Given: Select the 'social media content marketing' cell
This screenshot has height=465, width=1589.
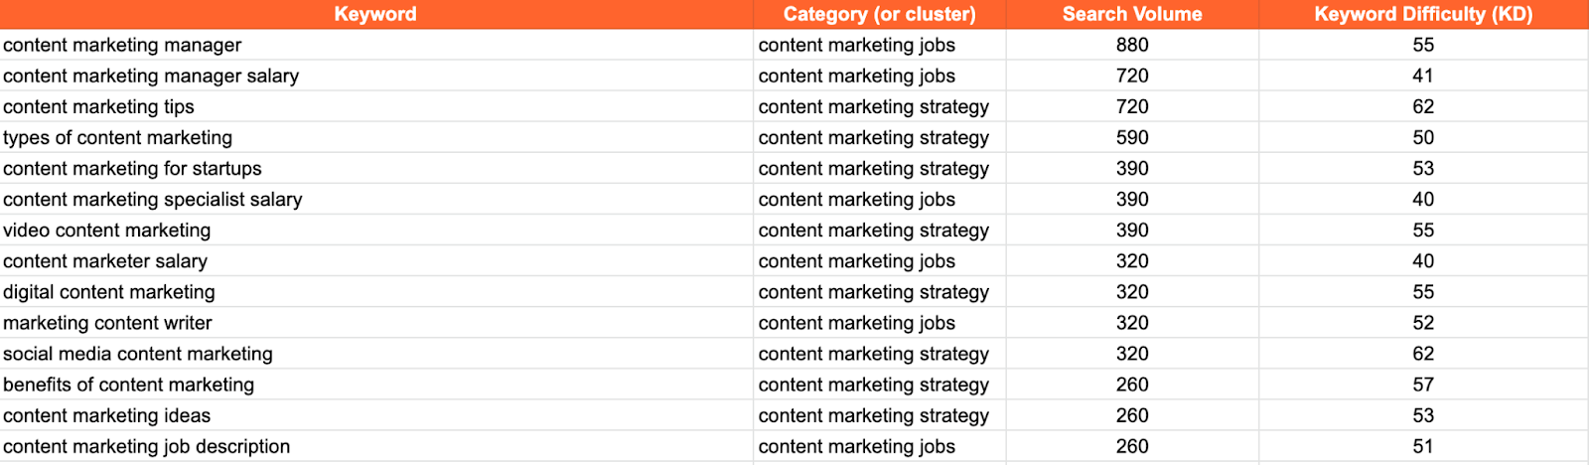Looking at the screenshot, I should coord(376,353).
